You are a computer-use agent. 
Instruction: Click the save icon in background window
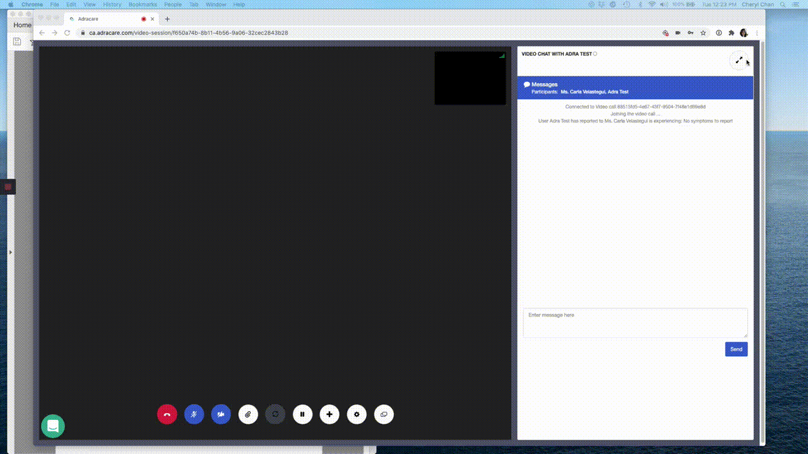click(17, 42)
